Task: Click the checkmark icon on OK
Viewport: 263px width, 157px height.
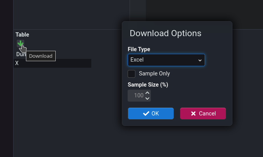Action: pos(146,114)
